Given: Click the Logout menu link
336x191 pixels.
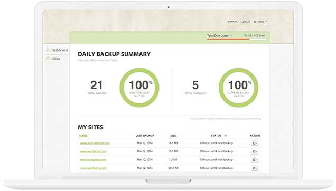Looking at the screenshot, I should point(245,22).
